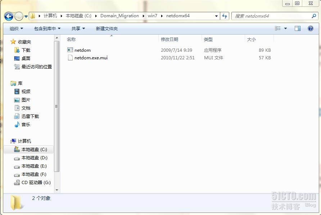Viewport: 321px width, 215px height.
Task: Click the greyed Forward arrow button
Action: (19, 16)
